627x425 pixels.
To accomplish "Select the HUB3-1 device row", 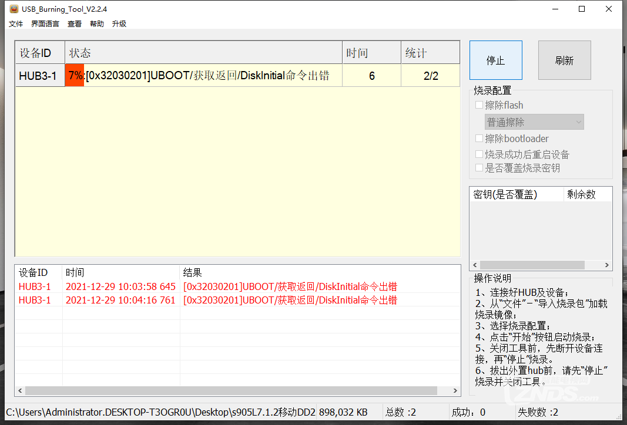I will pyautogui.click(x=39, y=75).
